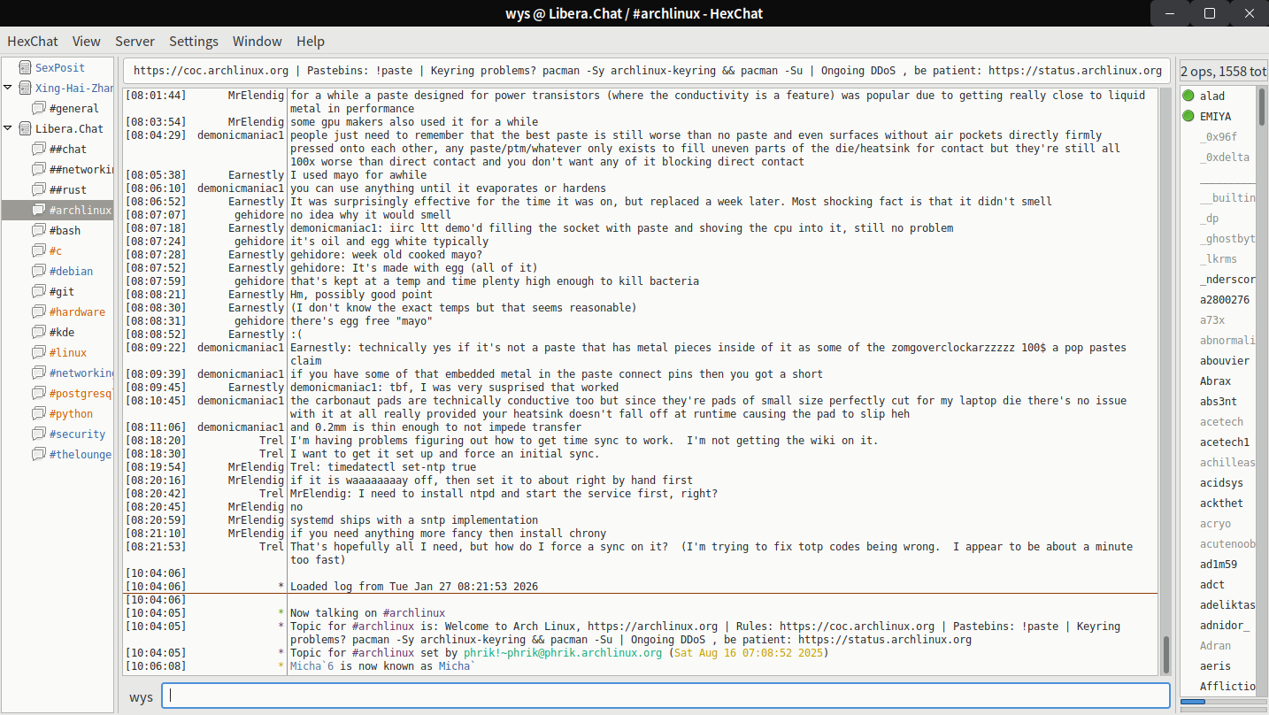This screenshot has height=715, width=1269.
Task: Open the https://archlinux.org link in chat
Action: point(653,627)
